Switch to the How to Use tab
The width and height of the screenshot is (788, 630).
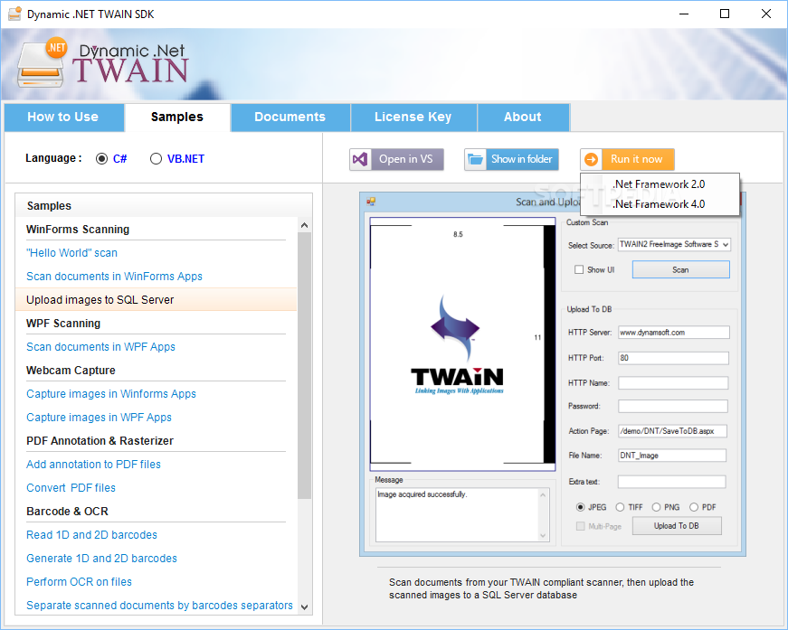point(64,117)
